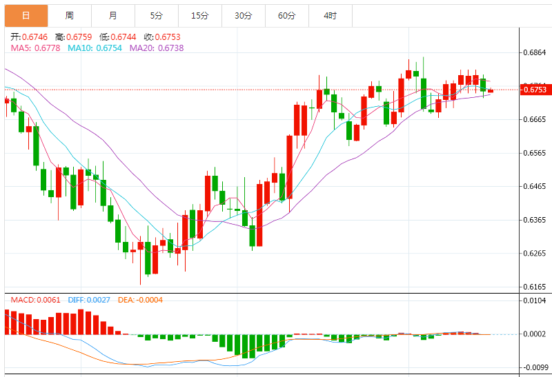The image size is (552, 377).
Task: Click the MACD:0.0061 indicator value
Action: coord(36,300)
